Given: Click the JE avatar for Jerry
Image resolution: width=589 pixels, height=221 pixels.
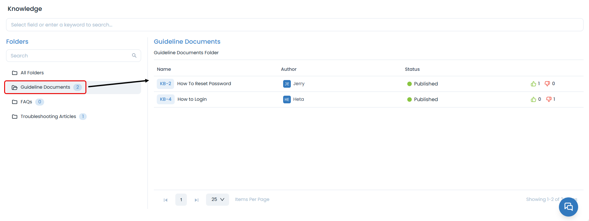Looking at the screenshot, I should tap(287, 84).
